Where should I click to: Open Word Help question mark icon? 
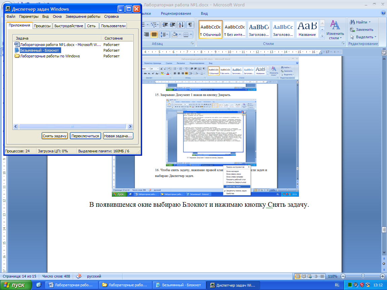pos(383,13)
